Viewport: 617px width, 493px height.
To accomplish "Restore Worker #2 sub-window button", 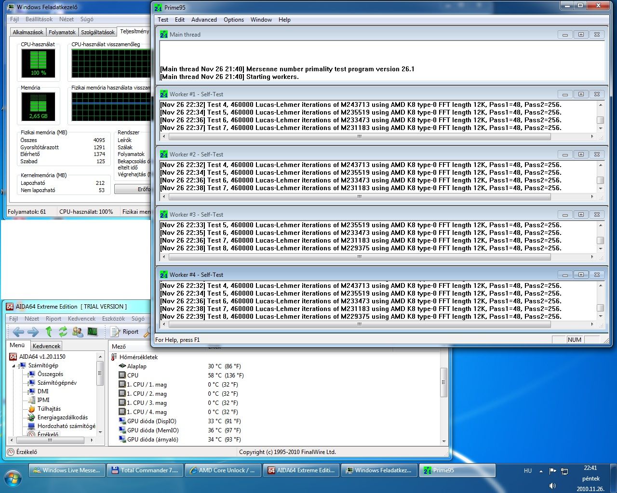I will click(581, 155).
